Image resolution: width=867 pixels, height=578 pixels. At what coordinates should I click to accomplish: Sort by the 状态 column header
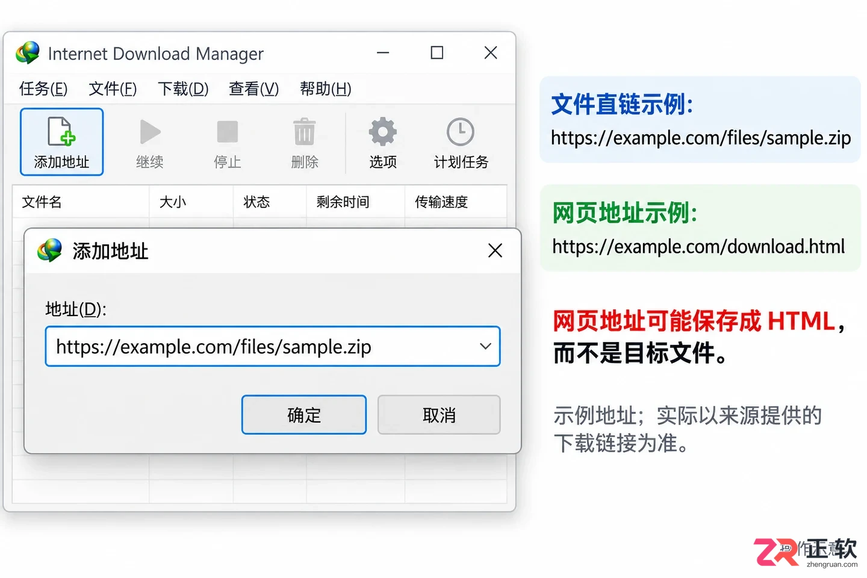pyautogui.click(x=270, y=202)
